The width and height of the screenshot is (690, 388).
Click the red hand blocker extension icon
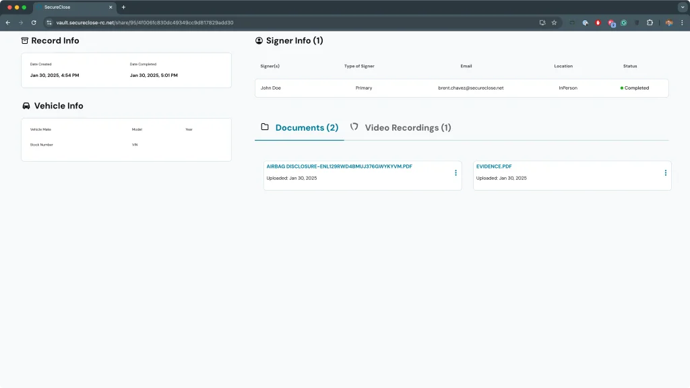(x=598, y=22)
